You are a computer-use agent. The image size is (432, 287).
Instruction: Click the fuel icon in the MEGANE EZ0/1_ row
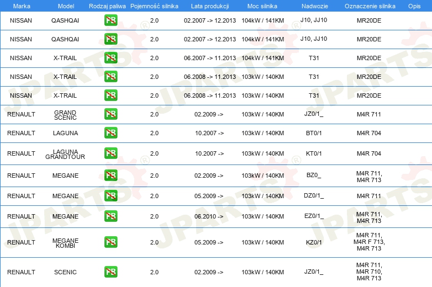pyautogui.click(x=110, y=216)
